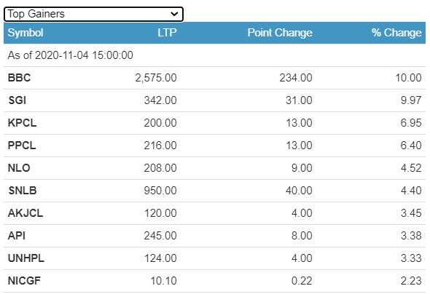Open the SGI stock symbol
This screenshot has width=430, height=294.
[17, 100]
